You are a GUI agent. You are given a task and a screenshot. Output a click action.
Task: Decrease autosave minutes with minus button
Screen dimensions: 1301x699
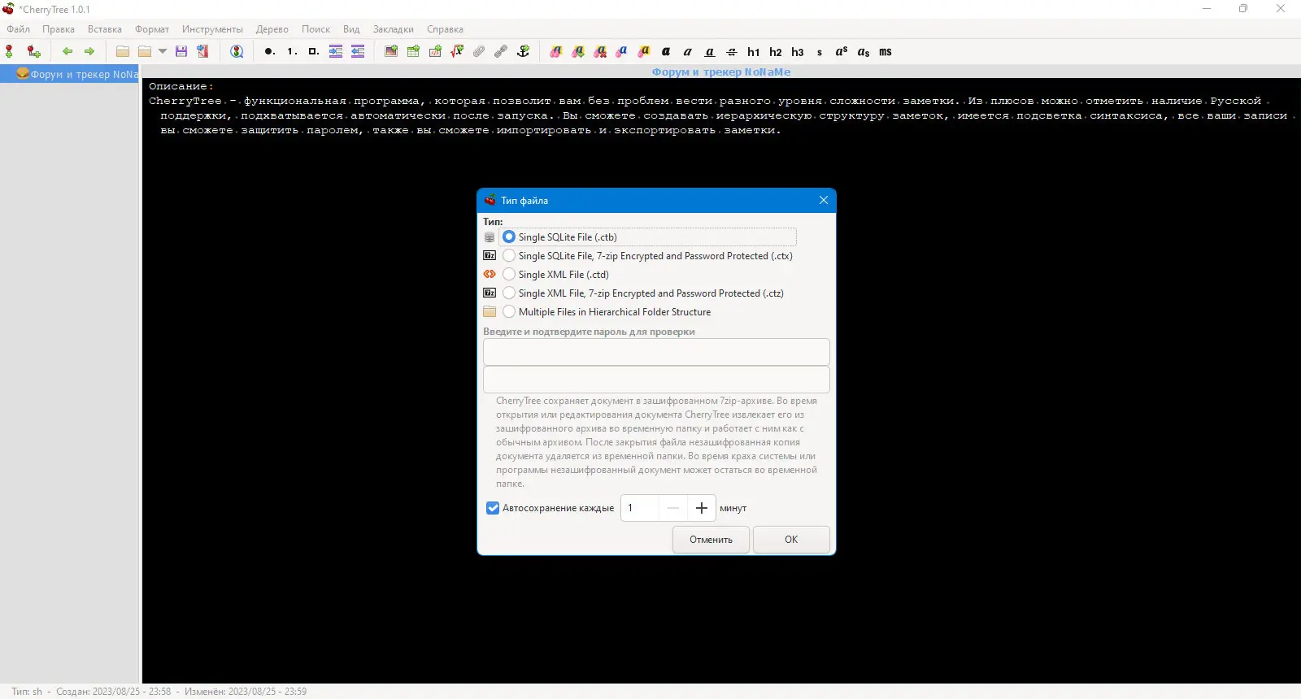tap(672, 508)
